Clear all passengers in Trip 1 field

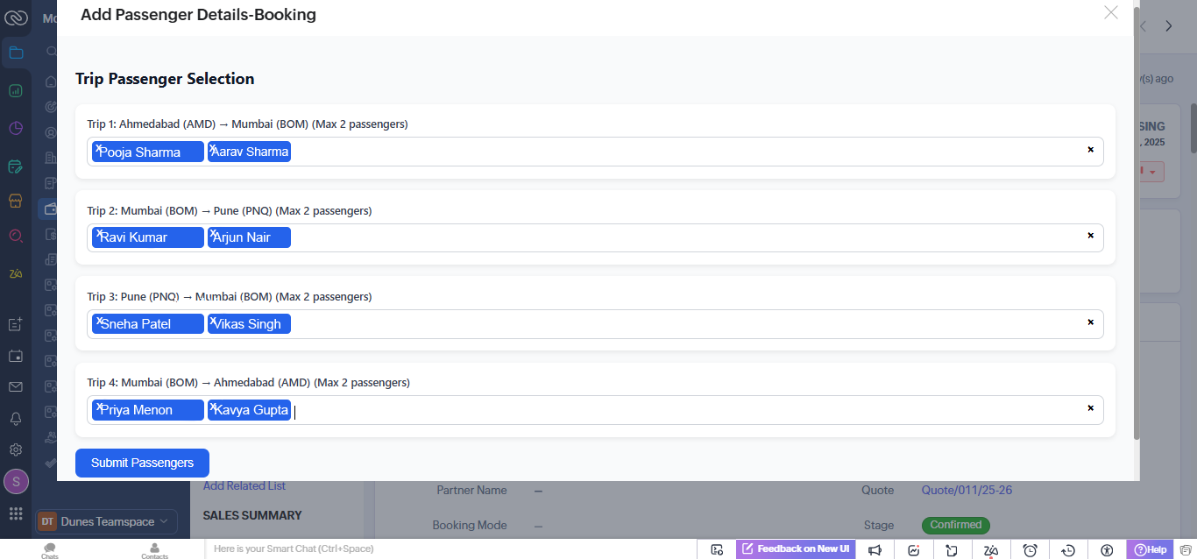click(x=1090, y=150)
